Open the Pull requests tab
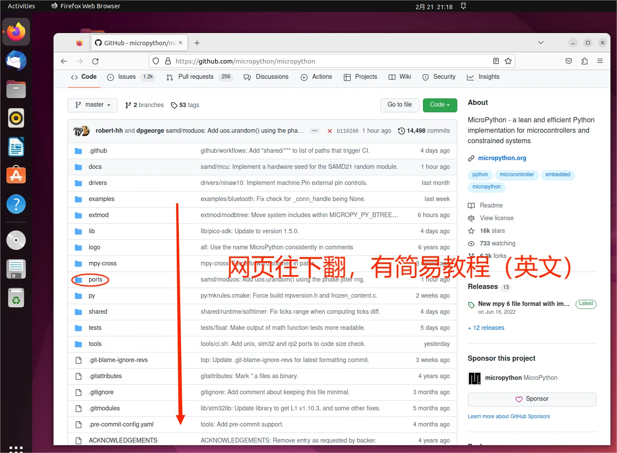The width and height of the screenshot is (617, 453). (x=199, y=77)
